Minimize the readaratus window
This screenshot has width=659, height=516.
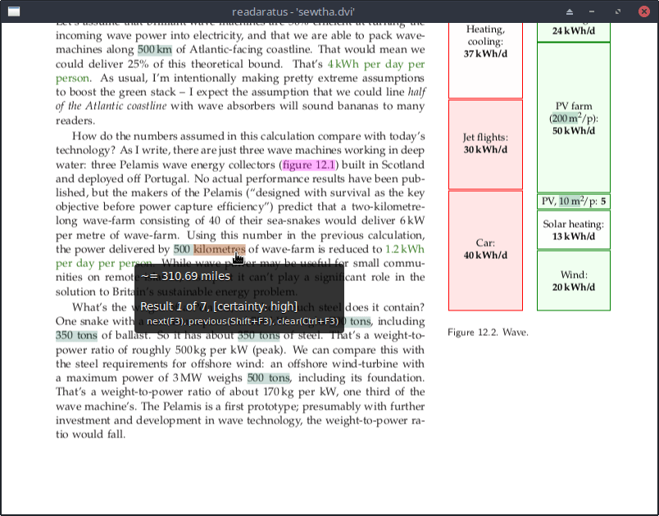(592, 11)
